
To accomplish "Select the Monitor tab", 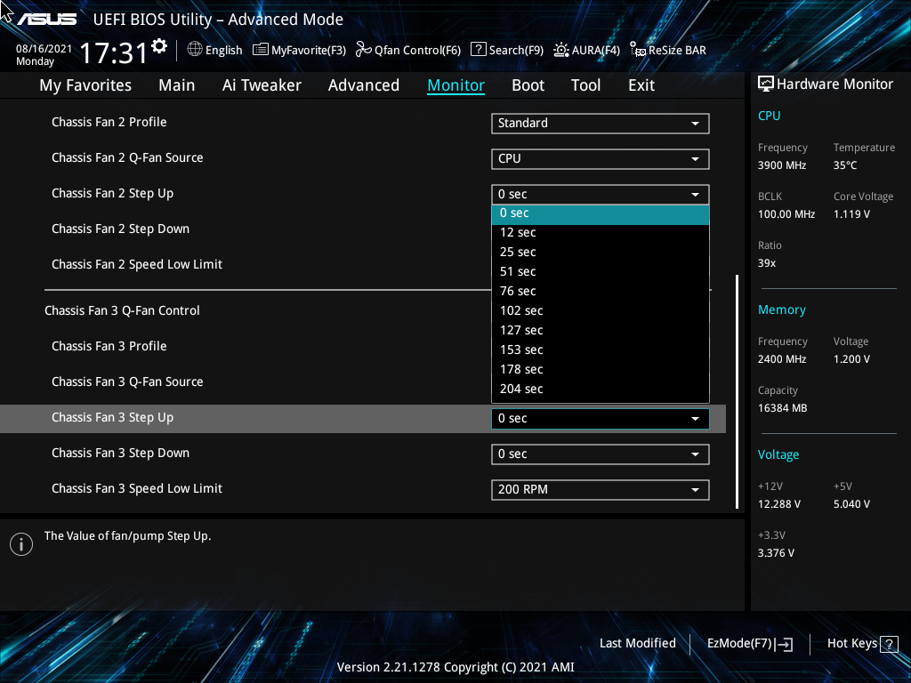I will click(456, 85).
